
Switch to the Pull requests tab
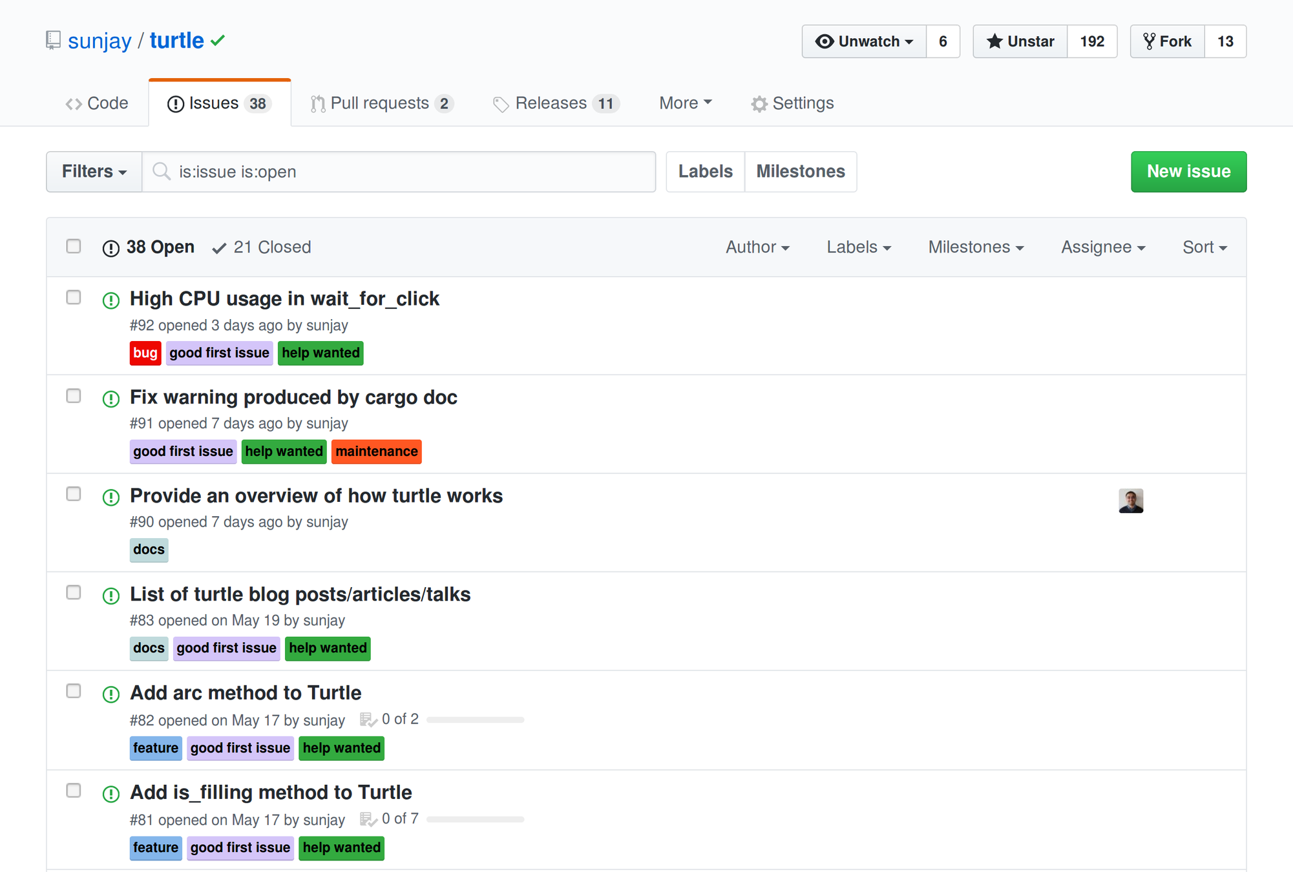pyautogui.click(x=381, y=103)
